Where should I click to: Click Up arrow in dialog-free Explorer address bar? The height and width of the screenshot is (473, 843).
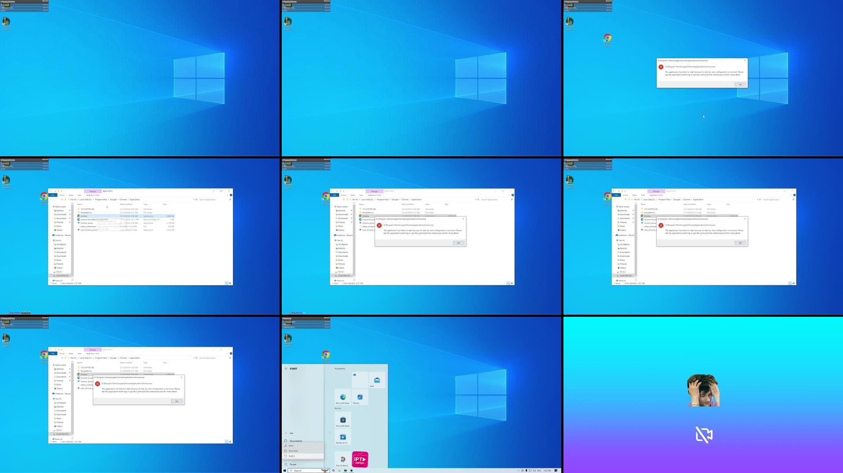point(62,199)
